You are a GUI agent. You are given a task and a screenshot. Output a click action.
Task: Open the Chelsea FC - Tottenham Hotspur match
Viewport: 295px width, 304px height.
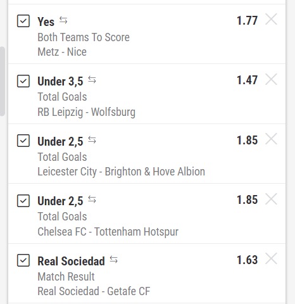pyautogui.click(x=108, y=232)
